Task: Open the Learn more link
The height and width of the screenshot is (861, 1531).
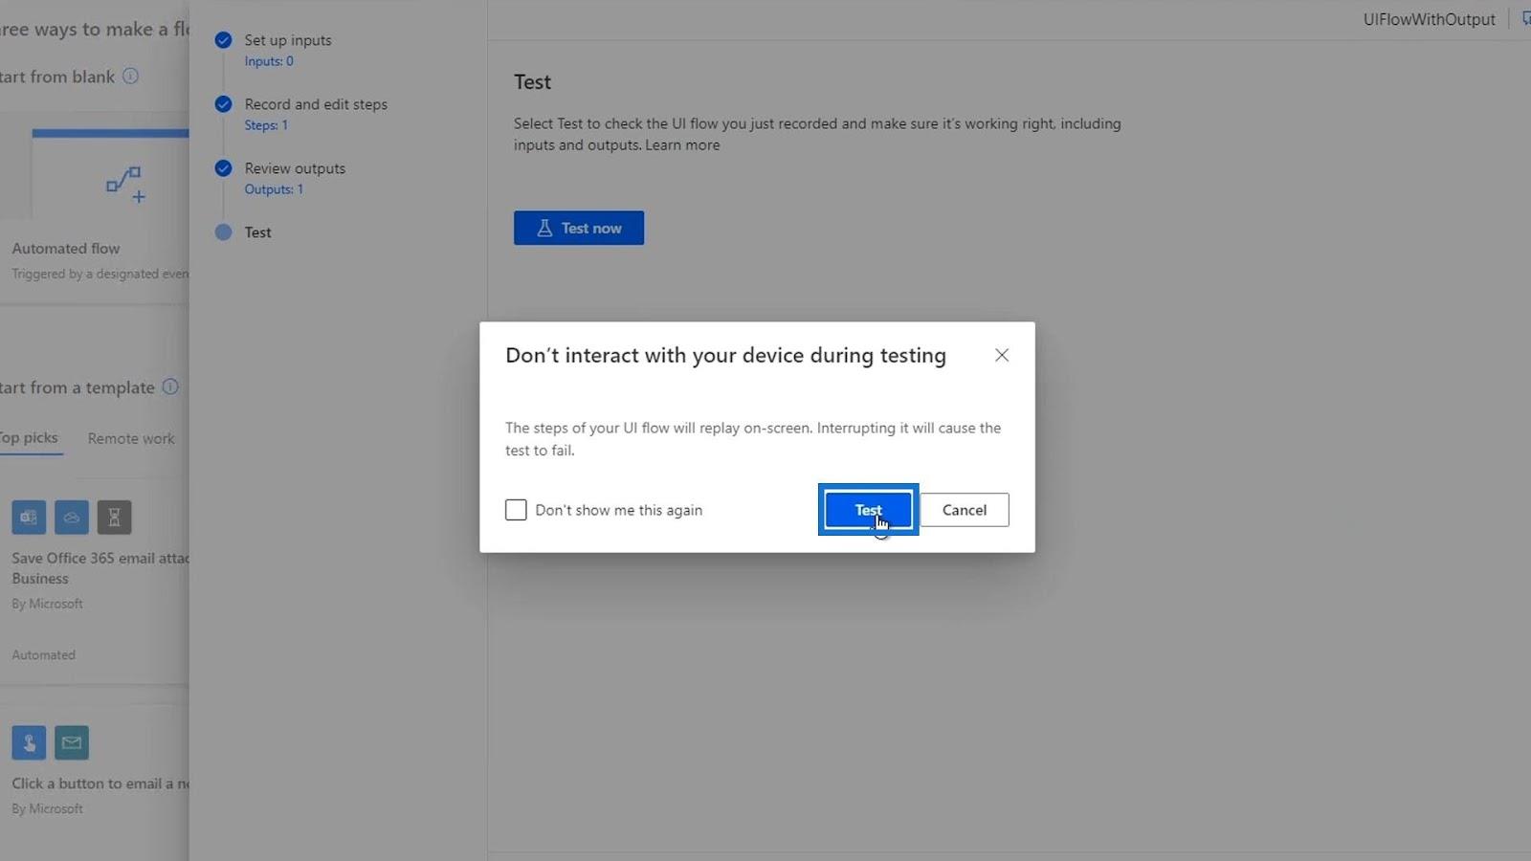Action: pyautogui.click(x=682, y=145)
